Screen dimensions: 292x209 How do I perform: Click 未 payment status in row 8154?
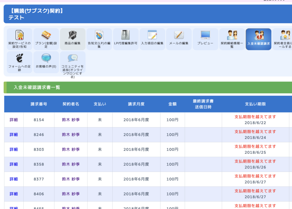click(100, 120)
